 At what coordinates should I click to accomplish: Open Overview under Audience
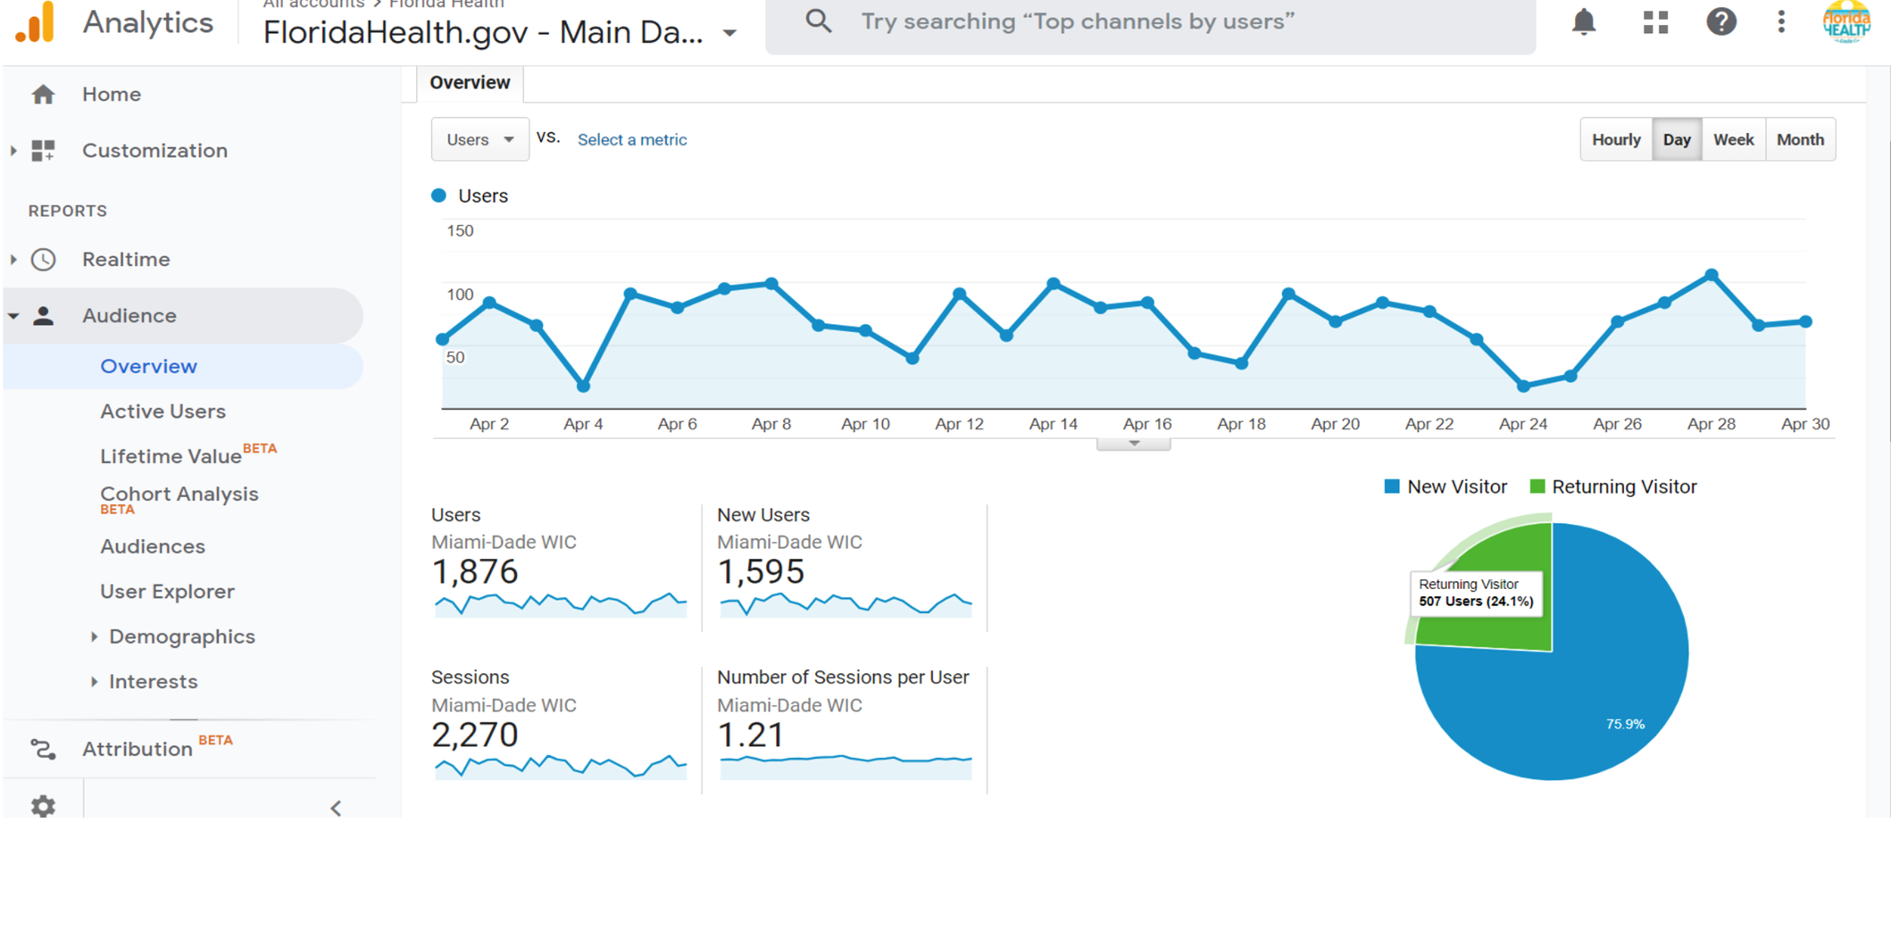[148, 367]
